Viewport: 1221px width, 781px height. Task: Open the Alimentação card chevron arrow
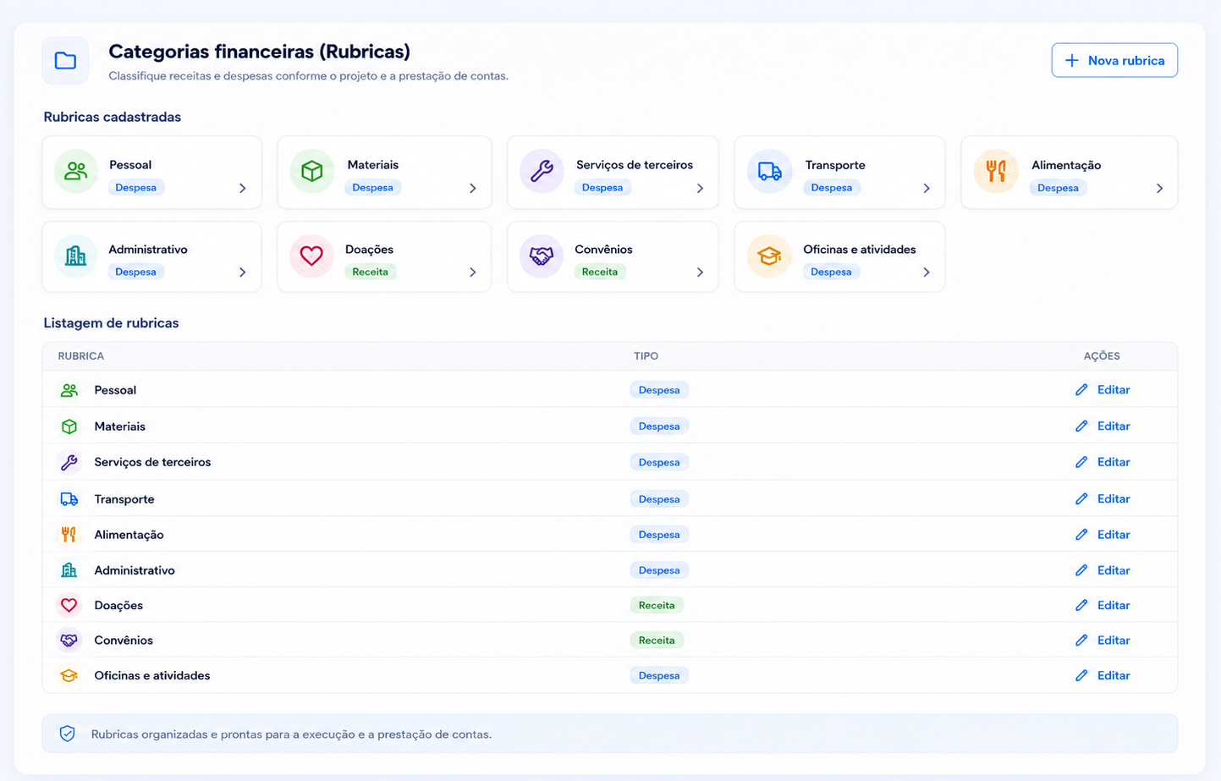point(1159,188)
